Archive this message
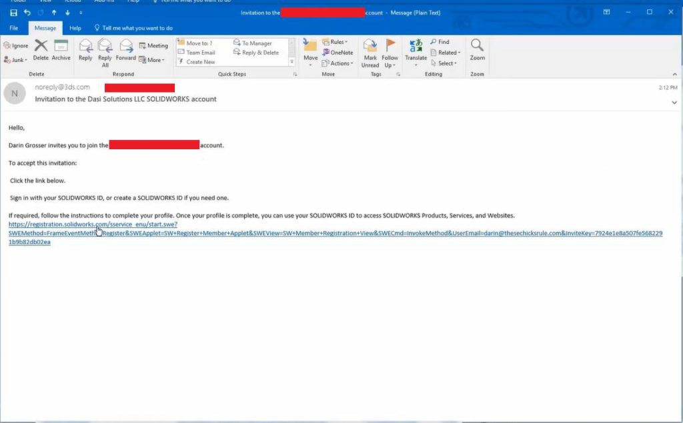This screenshot has width=683, height=423. coord(61,50)
